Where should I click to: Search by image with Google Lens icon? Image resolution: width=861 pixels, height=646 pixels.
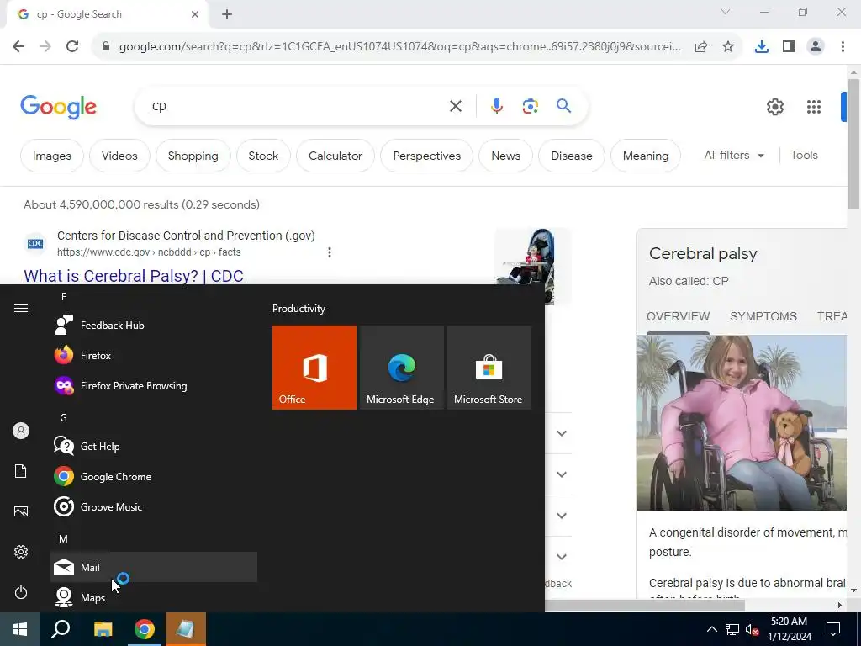tap(530, 106)
